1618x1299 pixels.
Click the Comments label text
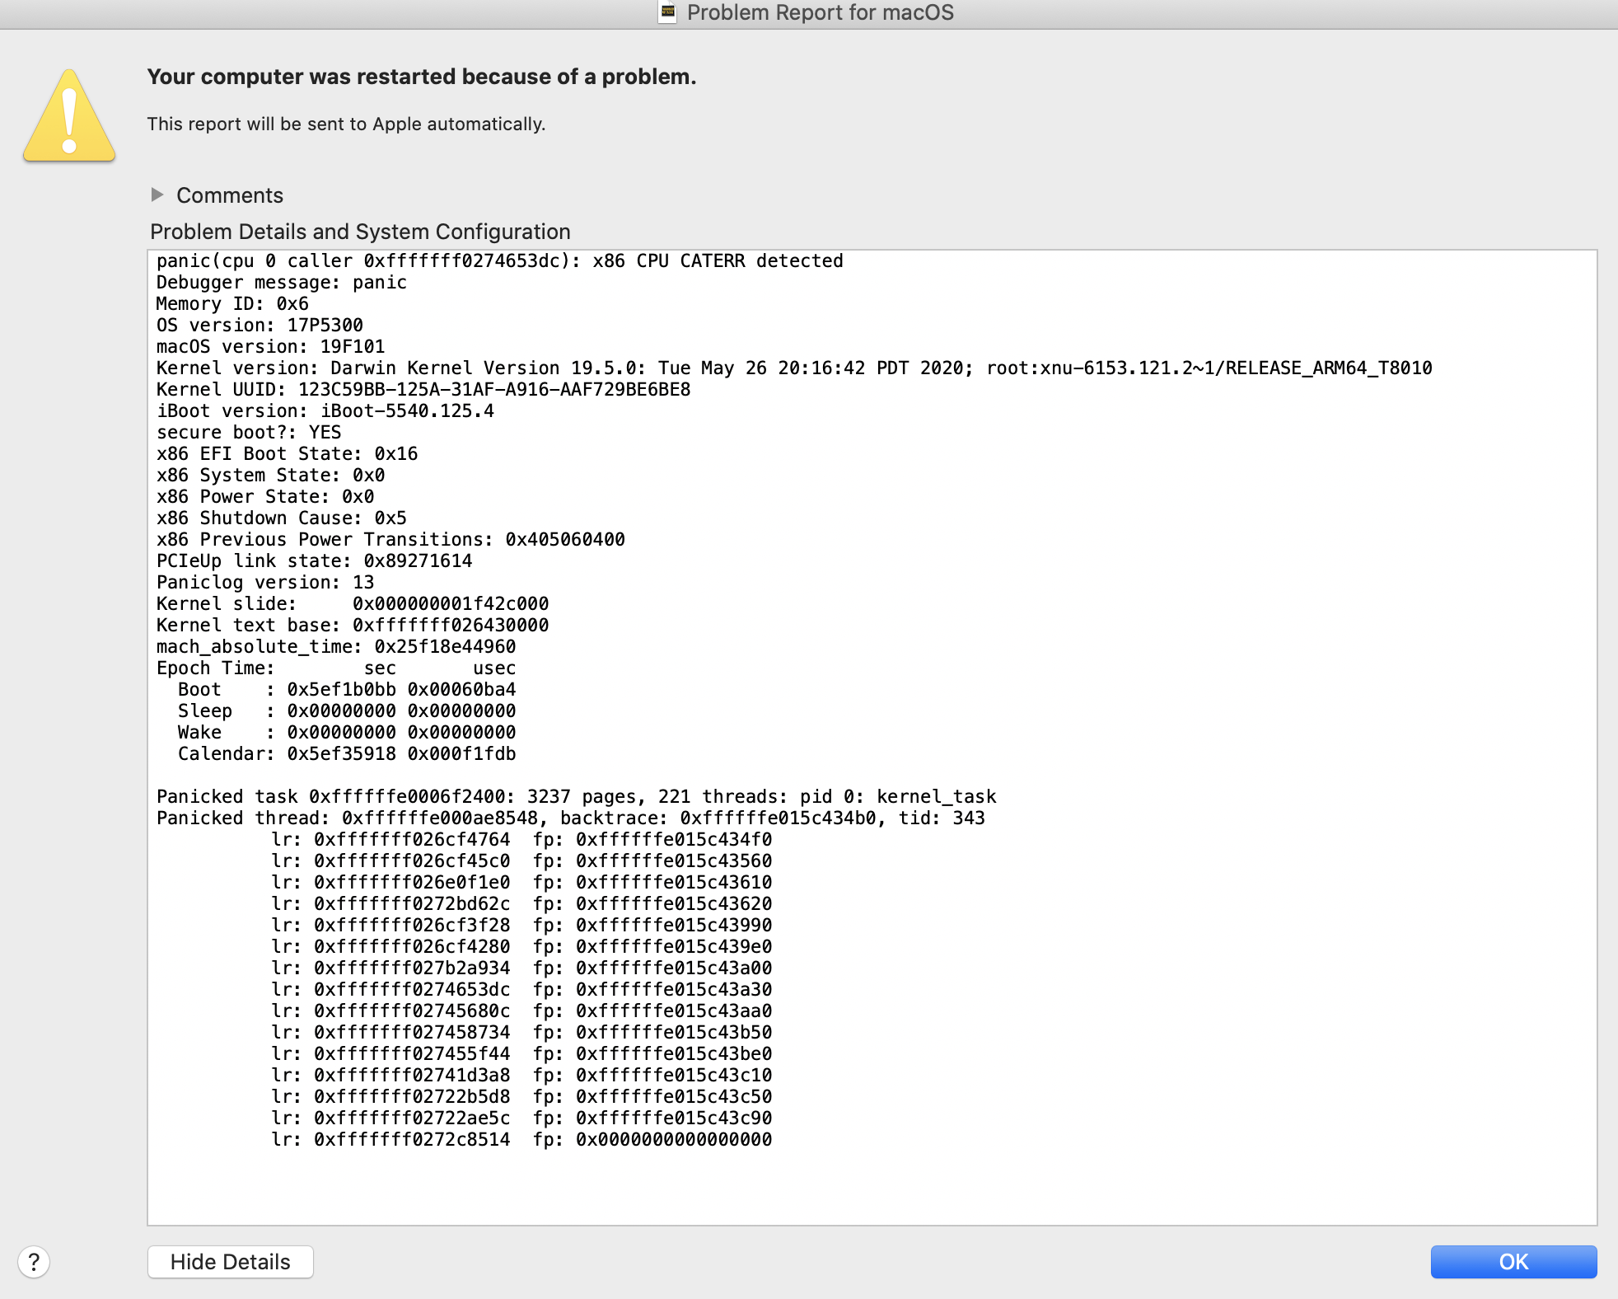coord(230,195)
